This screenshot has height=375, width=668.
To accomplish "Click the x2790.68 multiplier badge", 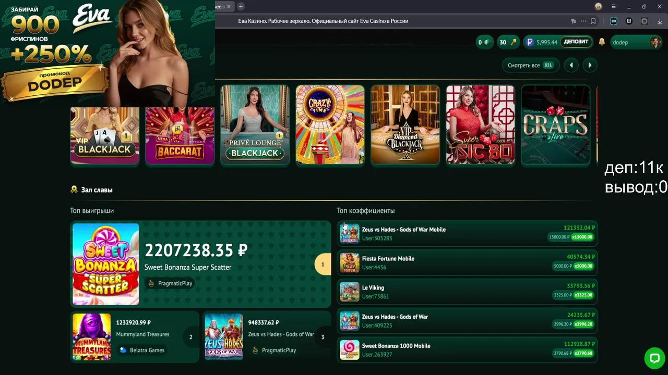I will coord(583,354).
